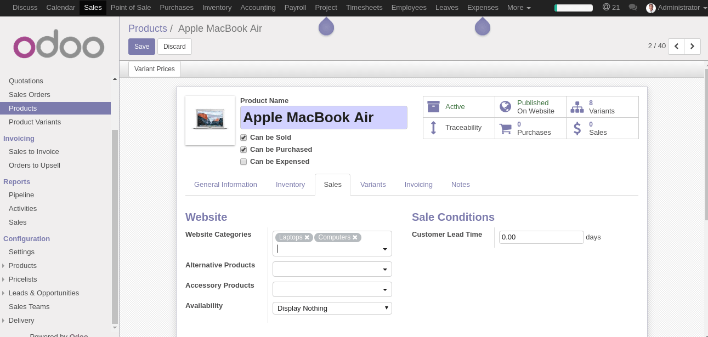Enable the Can be Expensed checkbox

(243, 162)
